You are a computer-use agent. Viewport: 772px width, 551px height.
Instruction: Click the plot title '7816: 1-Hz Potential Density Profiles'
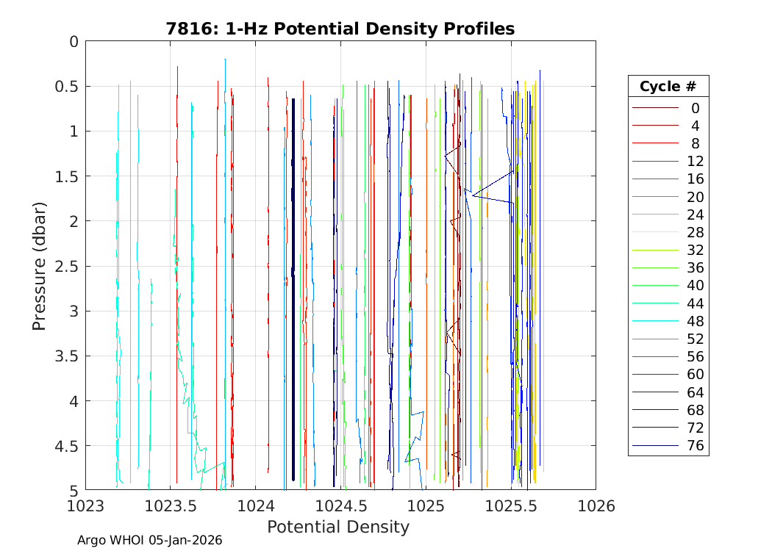click(x=340, y=29)
